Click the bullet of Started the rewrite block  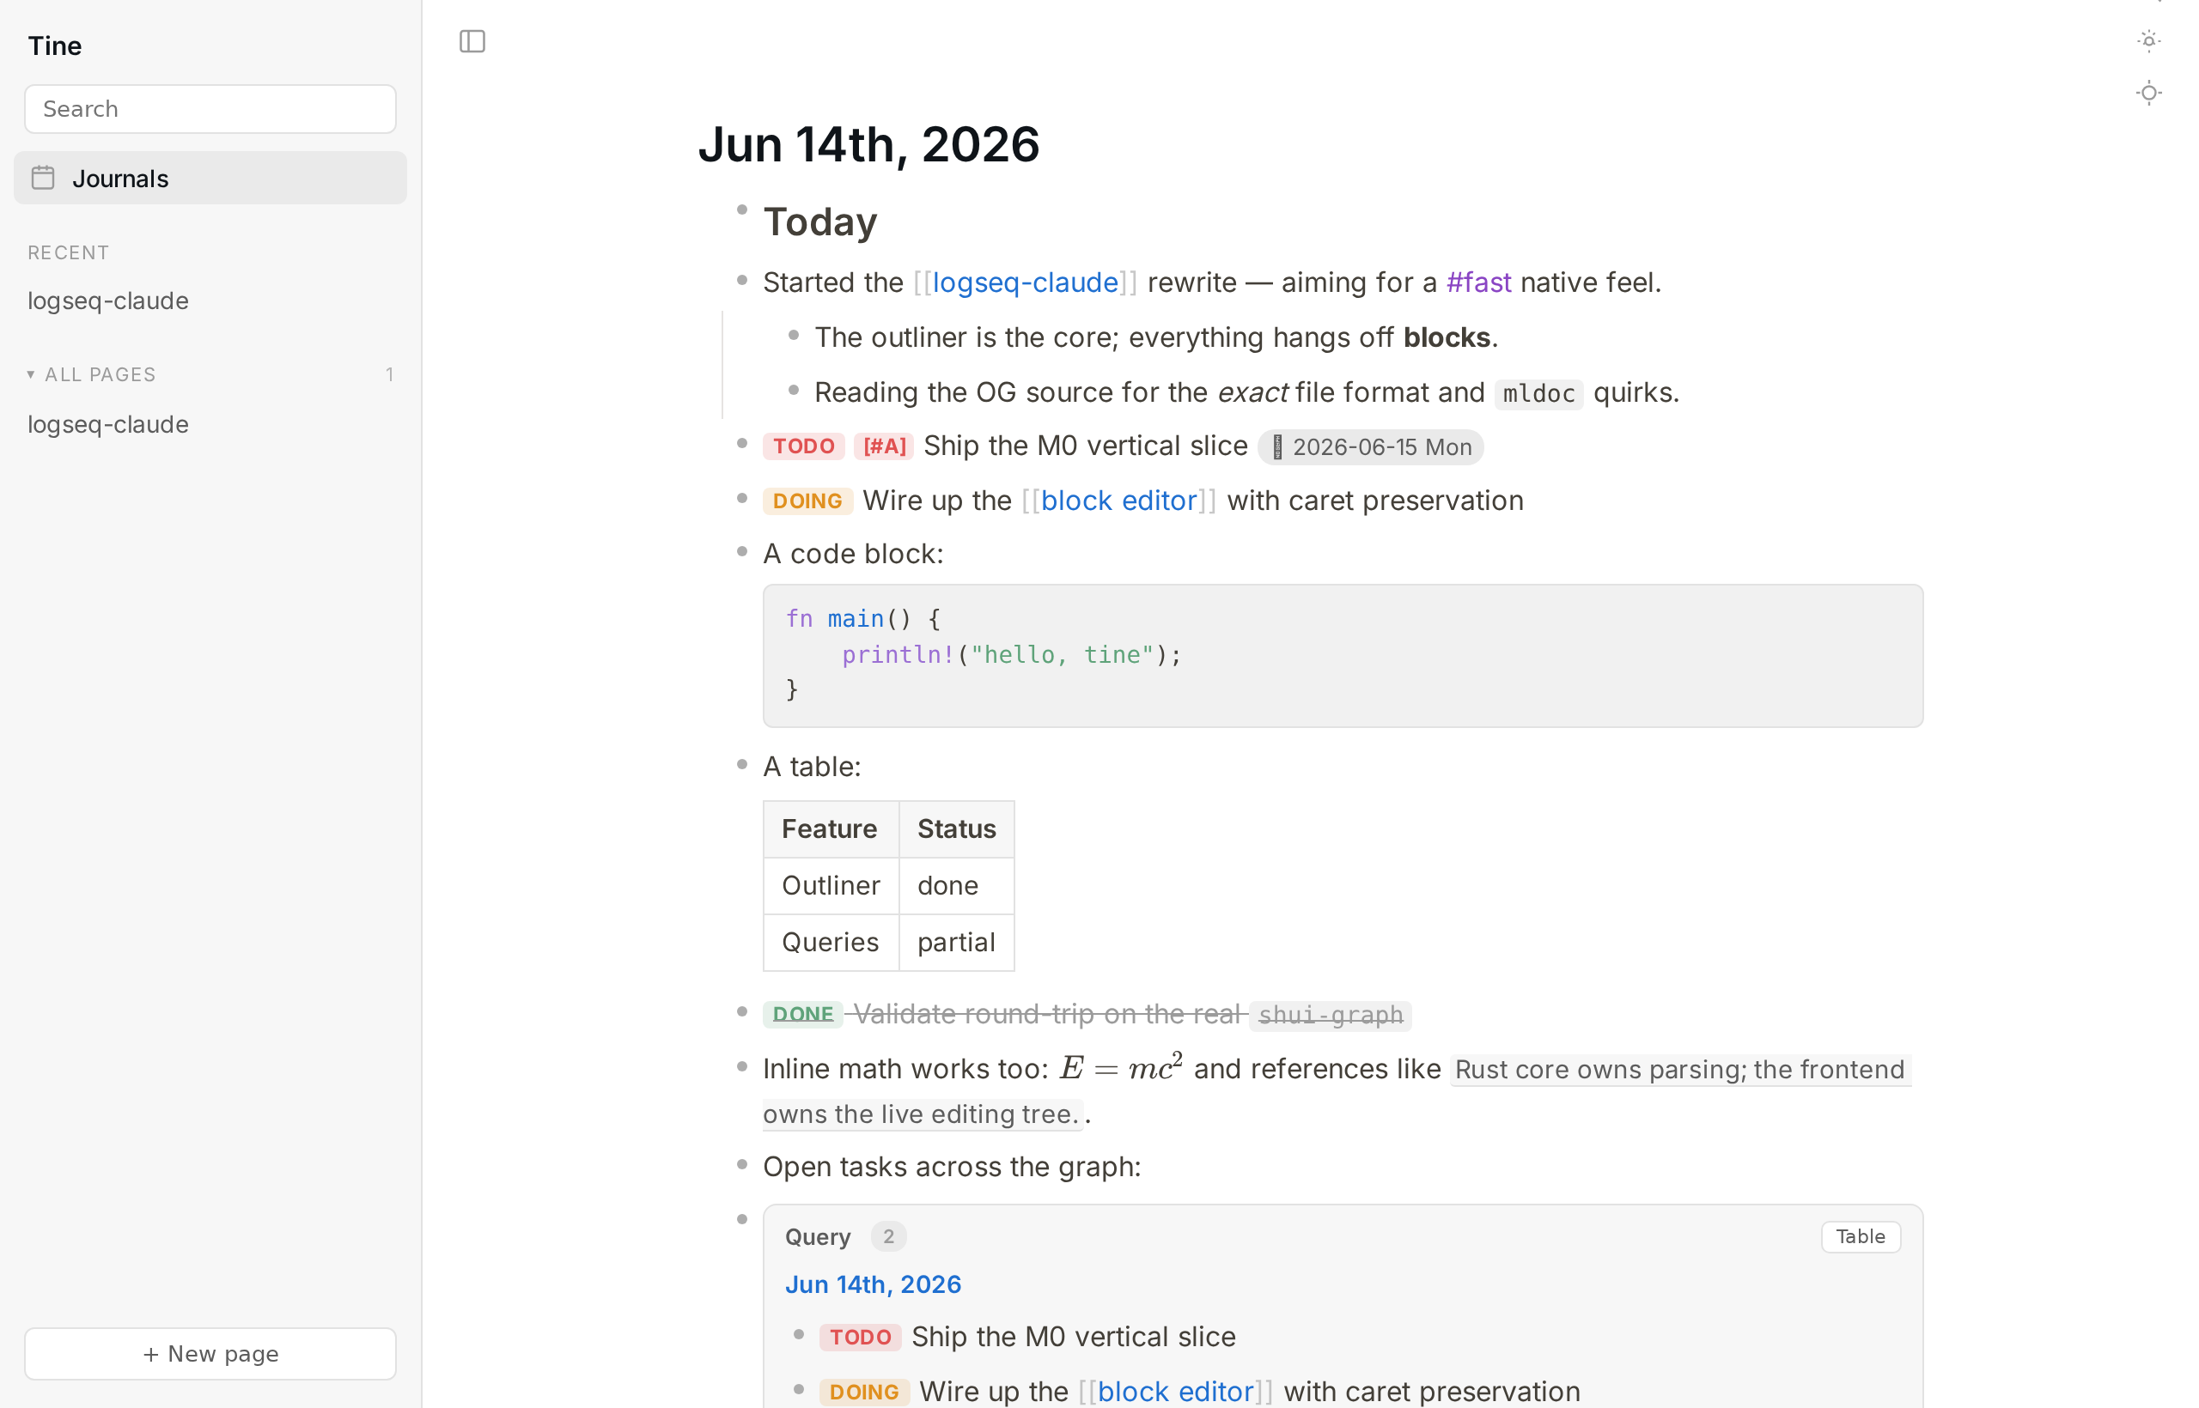pos(742,281)
